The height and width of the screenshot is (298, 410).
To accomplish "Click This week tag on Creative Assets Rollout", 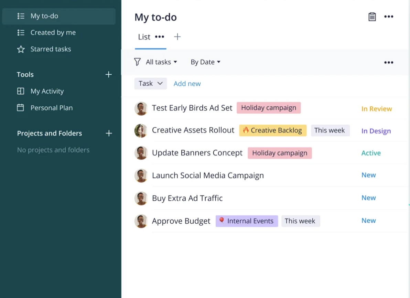I will pos(330,130).
